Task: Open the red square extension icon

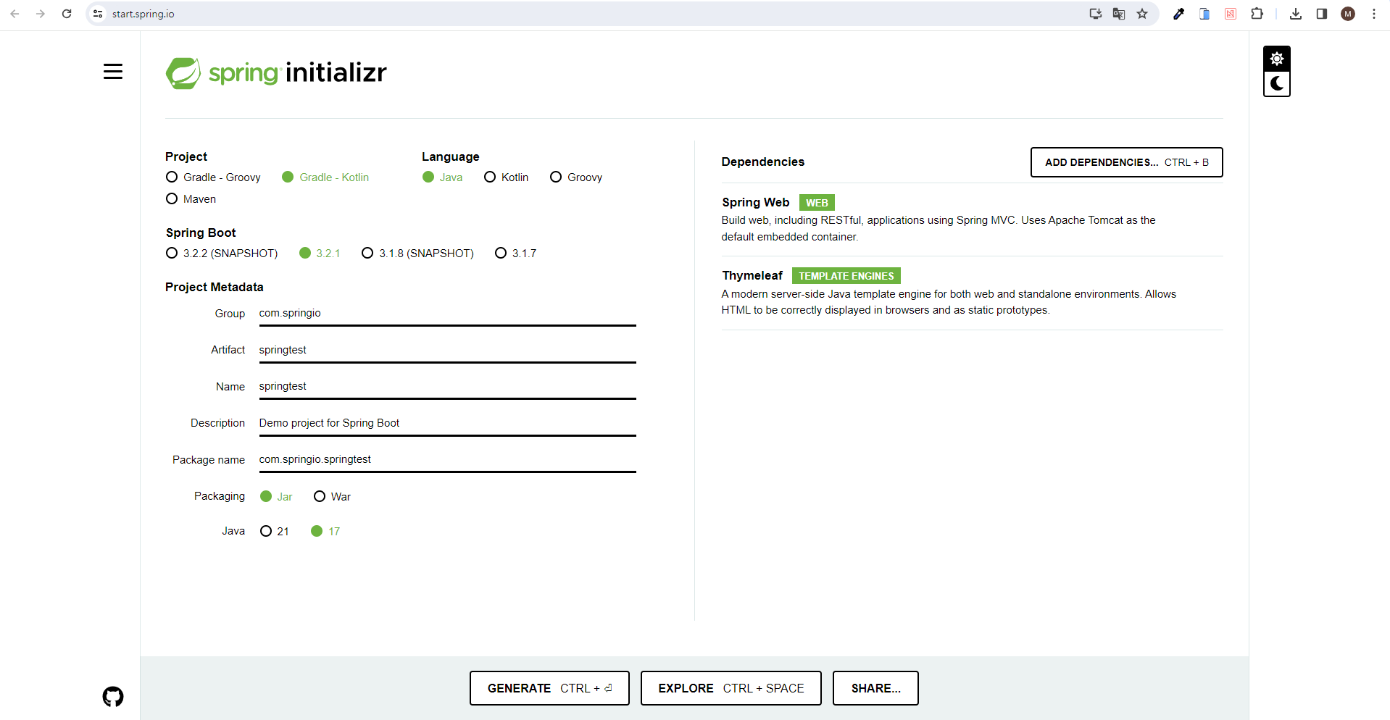Action: coord(1231,14)
